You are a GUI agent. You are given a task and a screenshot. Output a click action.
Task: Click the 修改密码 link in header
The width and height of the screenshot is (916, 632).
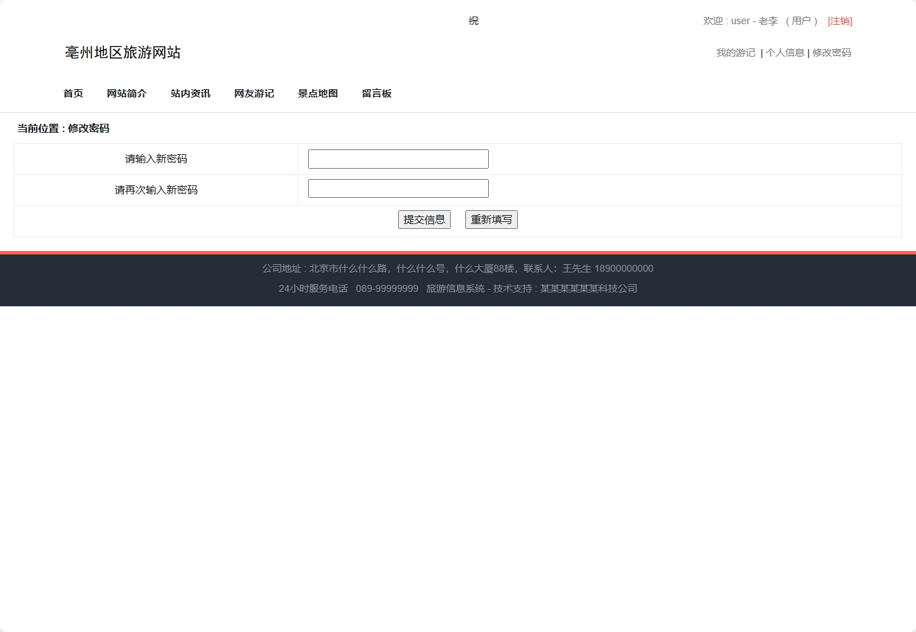[832, 53]
